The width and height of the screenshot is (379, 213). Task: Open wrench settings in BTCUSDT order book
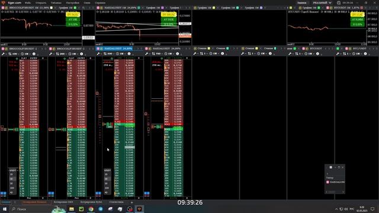pos(290,54)
